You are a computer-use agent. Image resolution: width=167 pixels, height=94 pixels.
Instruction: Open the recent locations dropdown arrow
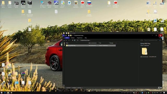[71, 40]
